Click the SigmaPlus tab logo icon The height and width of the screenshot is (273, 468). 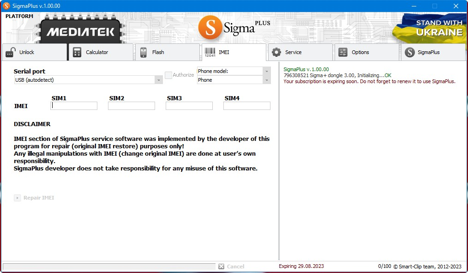(x=409, y=53)
